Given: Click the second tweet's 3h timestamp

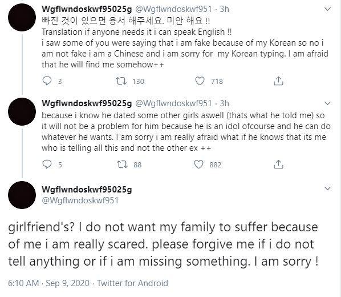Looking at the screenshot, I should pos(224,103).
